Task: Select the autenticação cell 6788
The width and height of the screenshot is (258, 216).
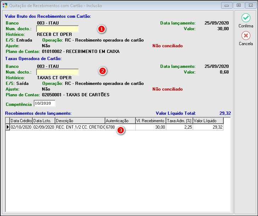Action: click(120, 127)
